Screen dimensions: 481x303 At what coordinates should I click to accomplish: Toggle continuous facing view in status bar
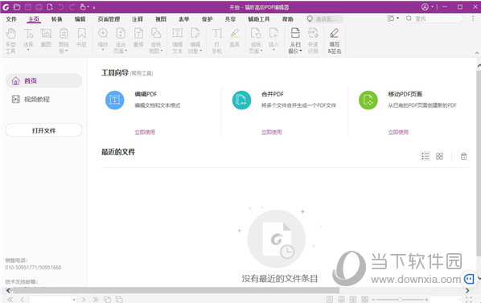[364, 299]
